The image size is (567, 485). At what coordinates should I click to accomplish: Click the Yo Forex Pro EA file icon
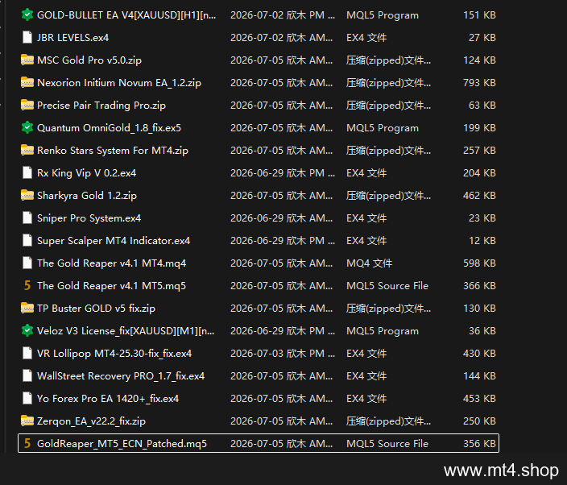[x=27, y=398]
